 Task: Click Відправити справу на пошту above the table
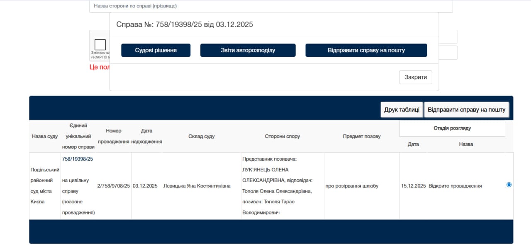point(466,110)
